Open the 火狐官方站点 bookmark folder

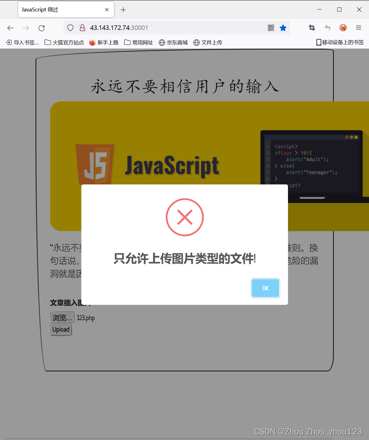click(64, 42)
